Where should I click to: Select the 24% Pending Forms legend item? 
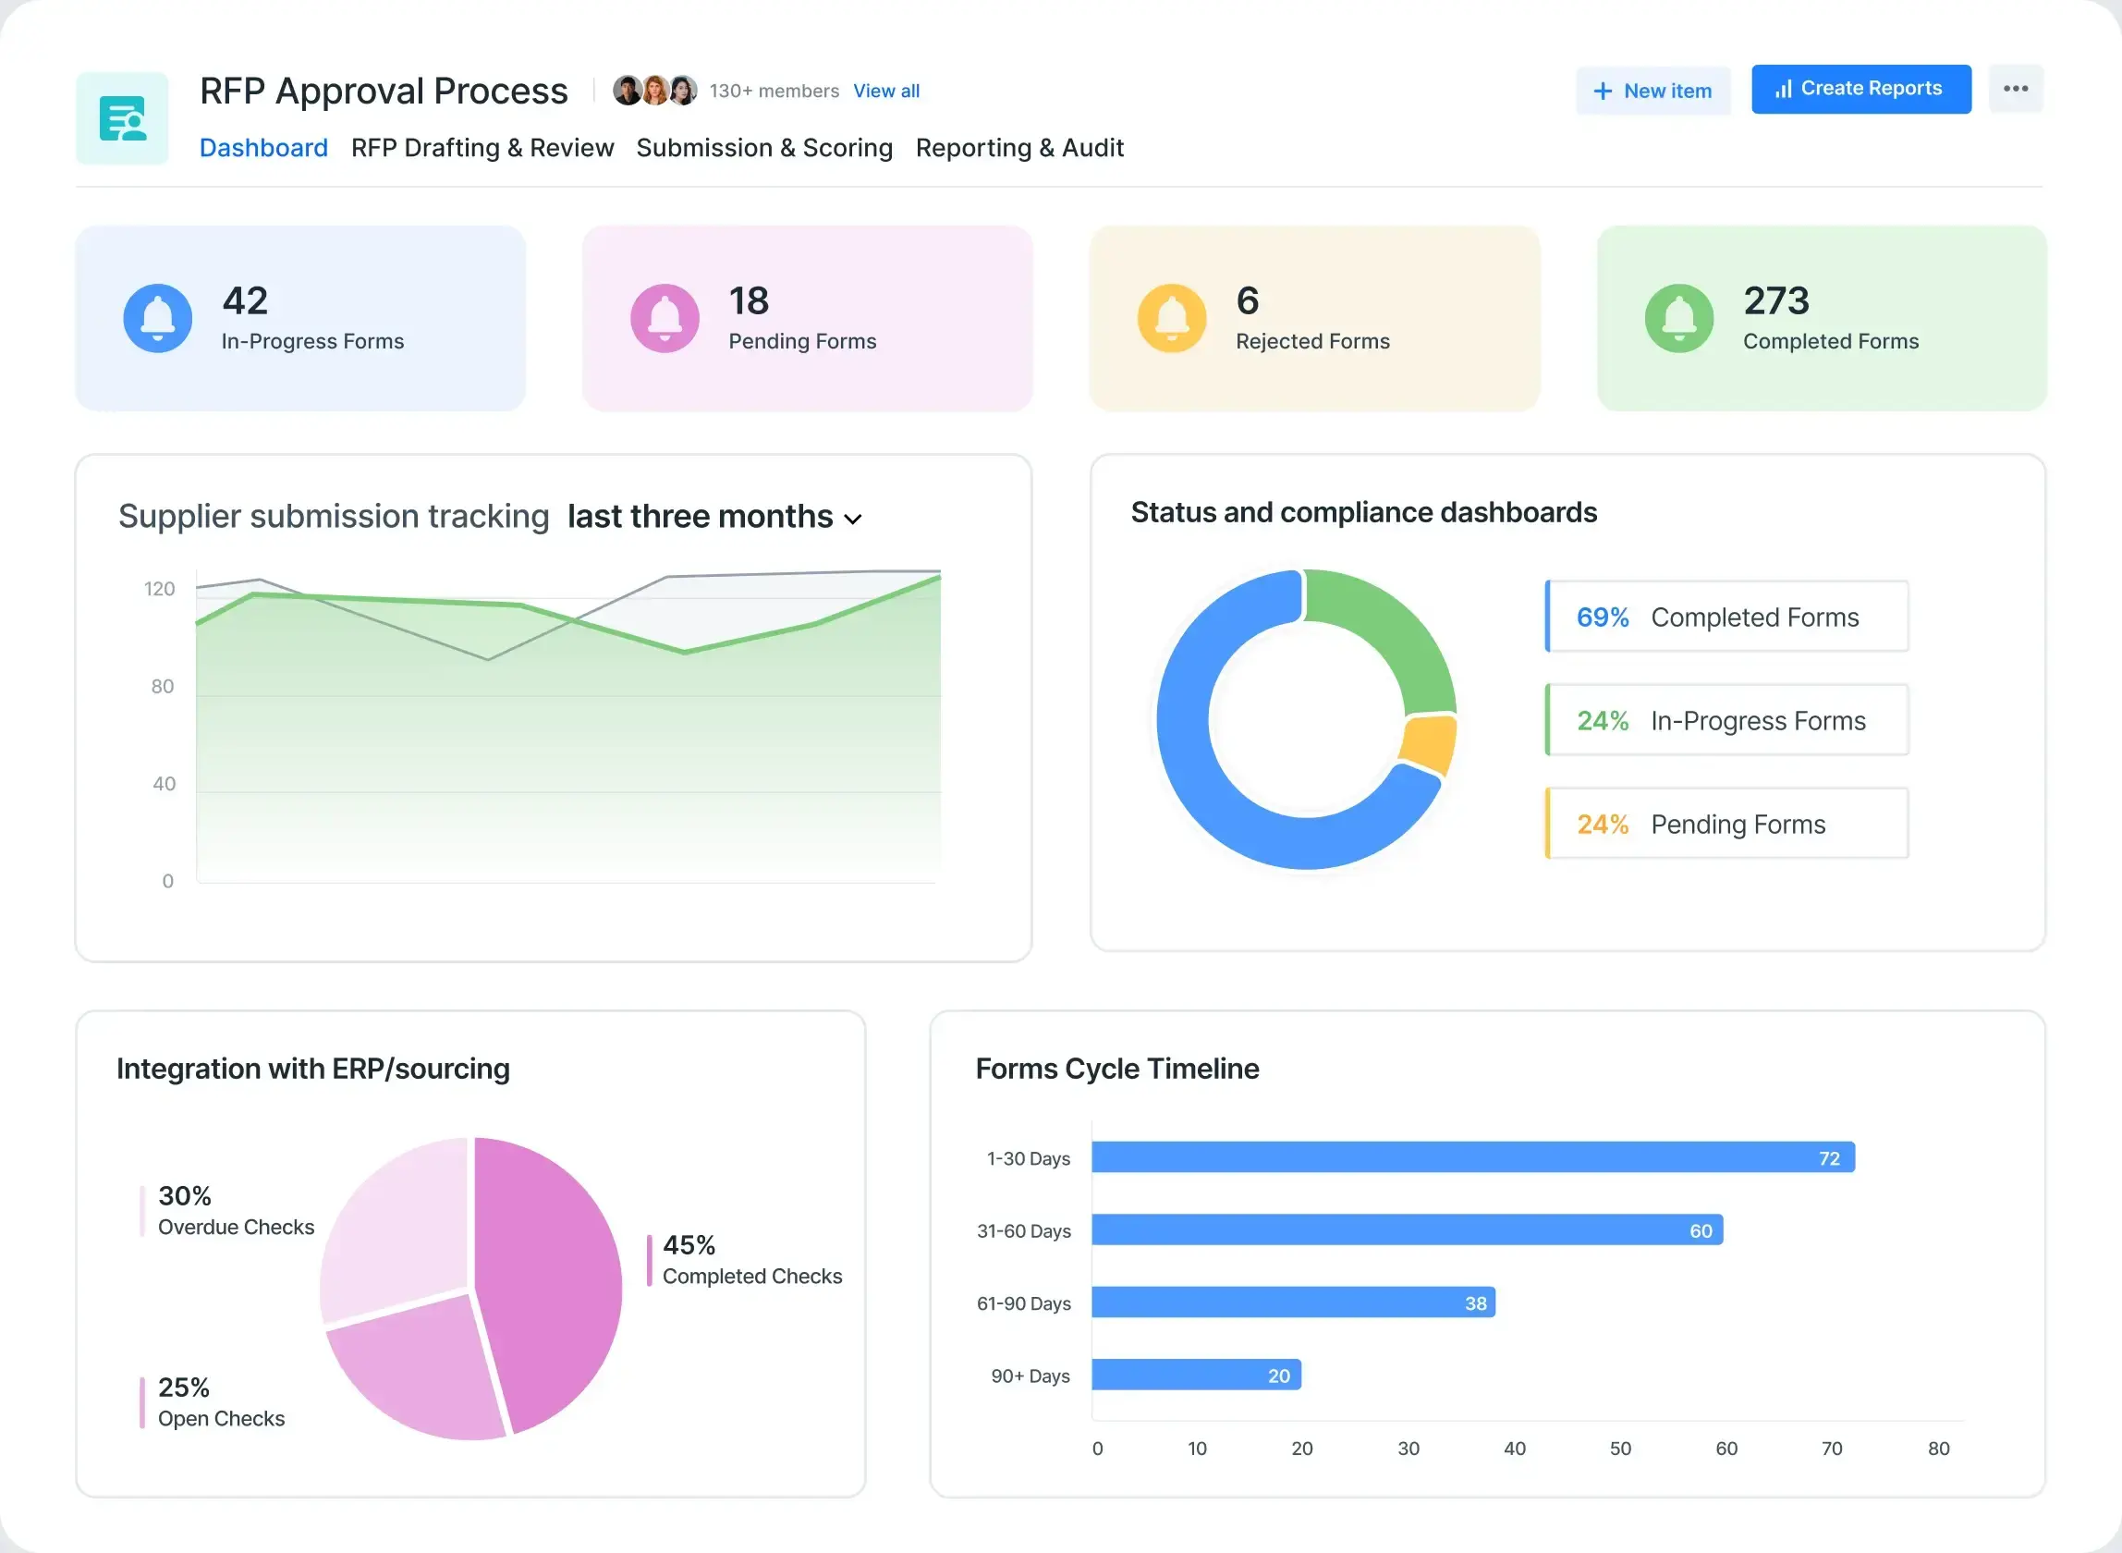coord(1726,825)
